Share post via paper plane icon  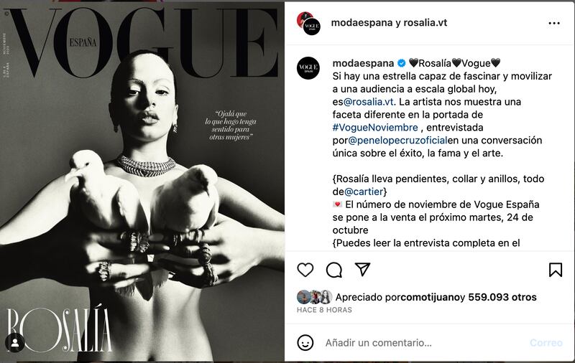coord(362,270)
